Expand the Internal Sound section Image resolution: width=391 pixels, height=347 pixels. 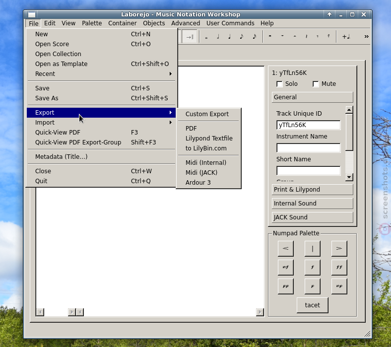(x=313, y=204)
